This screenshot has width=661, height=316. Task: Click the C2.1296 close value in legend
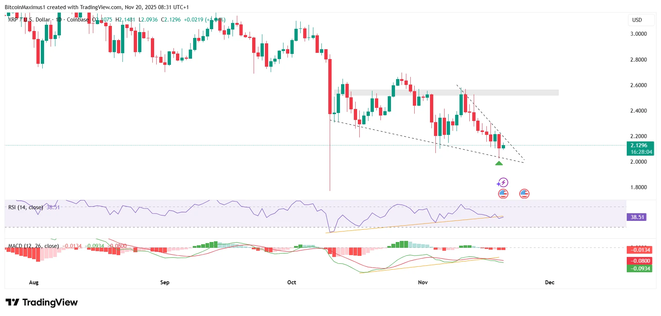[171, 20]
